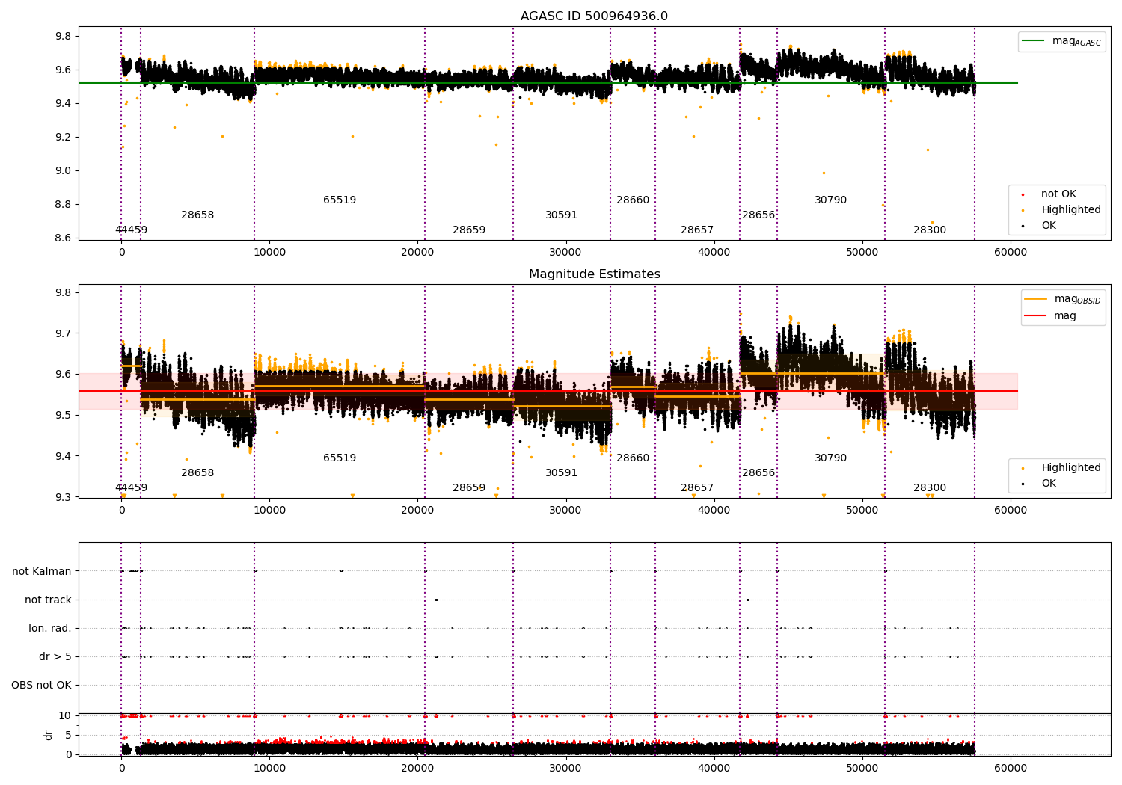Click the orange line sample in mag OBSID legend
This screenshot has height=785, width=1122.
(1035, 299)
